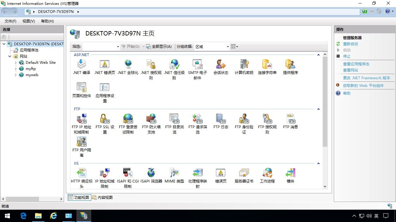The width and height of the screenshot is (396, 222).
Task: Open 提供程序 feature icon
Action: (x=290, y=67)
